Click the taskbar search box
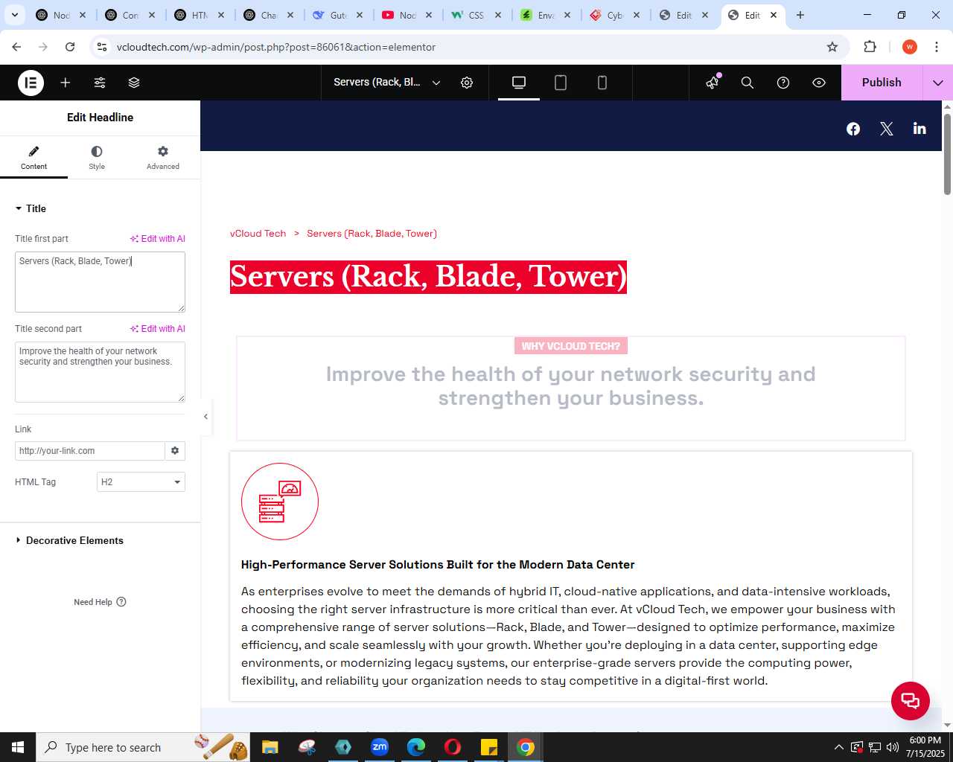953x762 pixels. [x=141, y=747]
